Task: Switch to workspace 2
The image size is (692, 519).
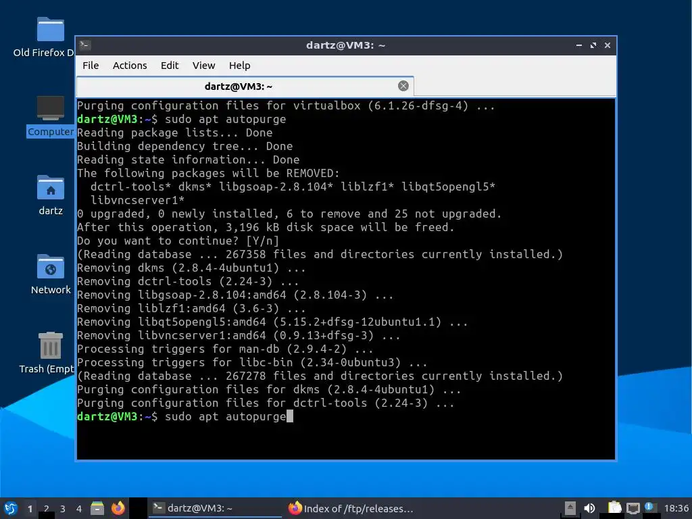Action: tap(47, 509)
